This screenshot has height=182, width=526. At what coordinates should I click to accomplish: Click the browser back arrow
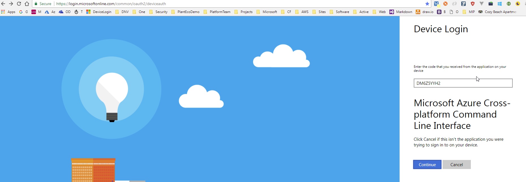tap(3, 4)
